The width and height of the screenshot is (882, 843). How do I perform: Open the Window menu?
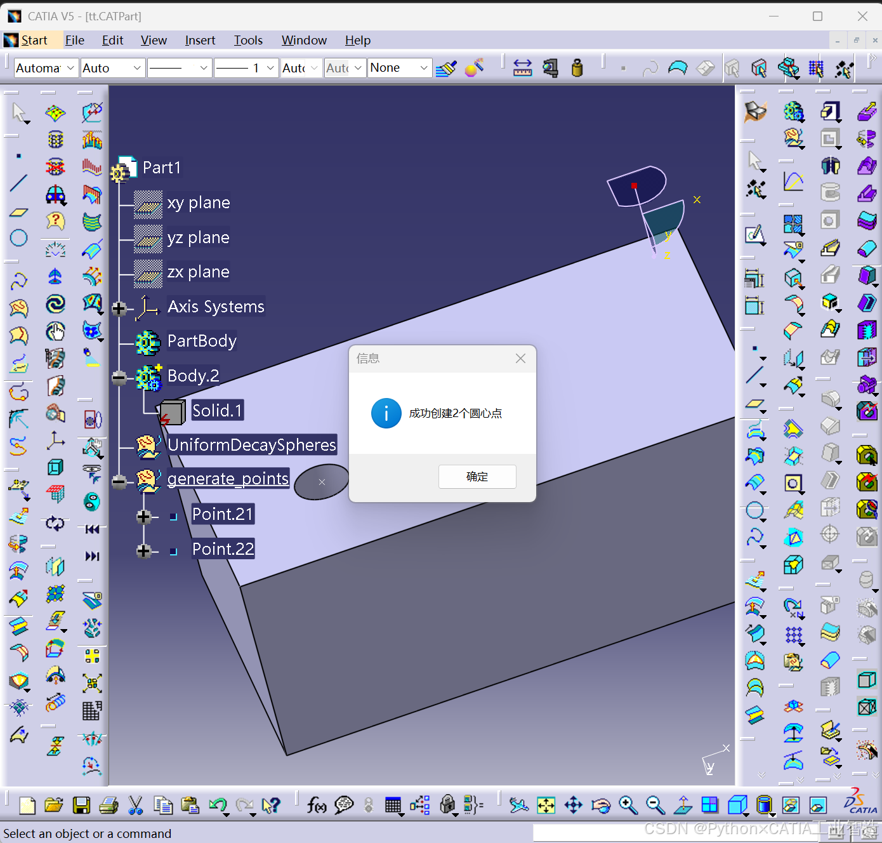pos(304,40)
